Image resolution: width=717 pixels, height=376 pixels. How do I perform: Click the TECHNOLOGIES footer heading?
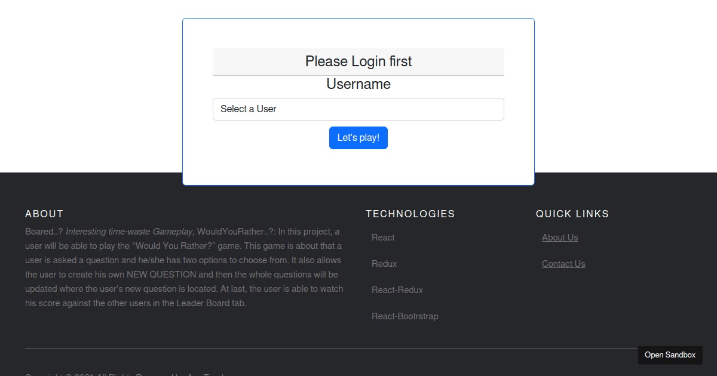tap(410, 214)
